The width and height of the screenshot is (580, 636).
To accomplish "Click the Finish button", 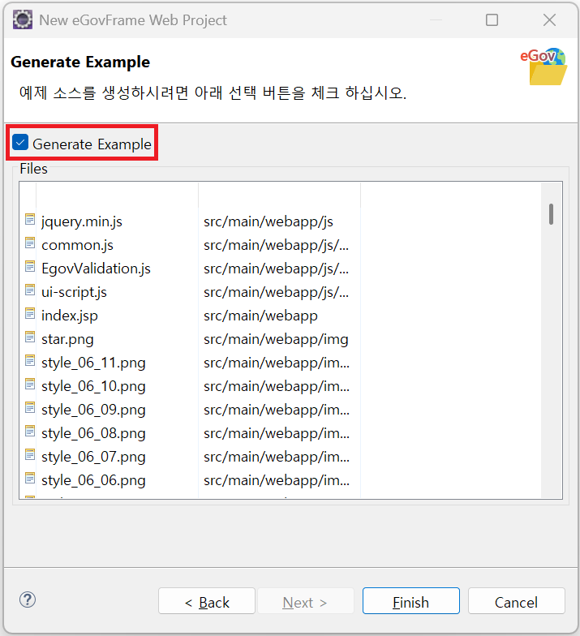I will [x=410, y=601].
